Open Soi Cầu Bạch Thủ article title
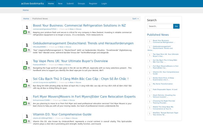The width and height of the screenshot is (203, 127). pos(81,79)
